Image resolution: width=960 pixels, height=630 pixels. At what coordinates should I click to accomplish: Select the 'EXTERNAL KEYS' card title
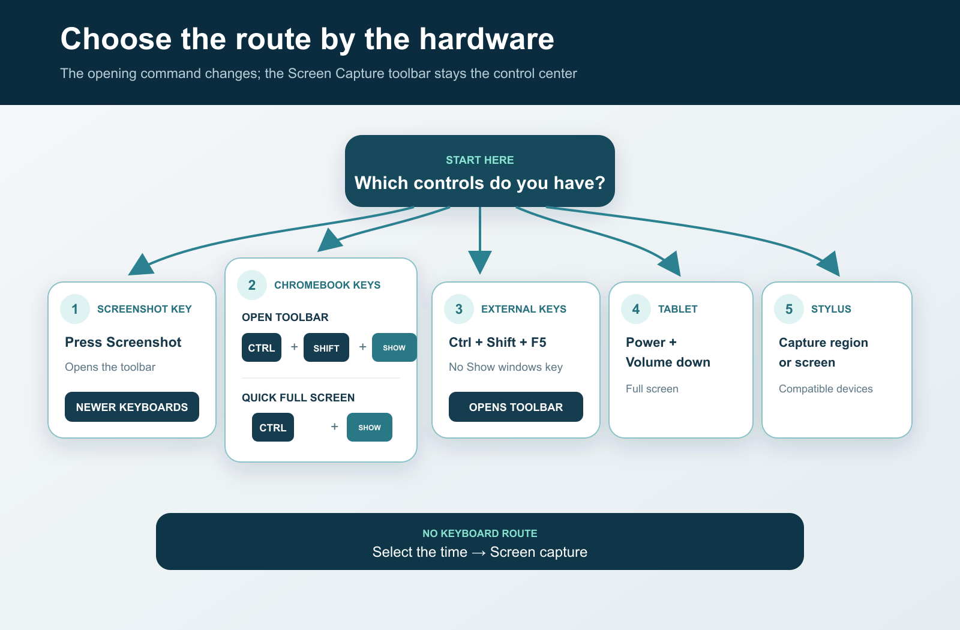[x=524, y=309]
